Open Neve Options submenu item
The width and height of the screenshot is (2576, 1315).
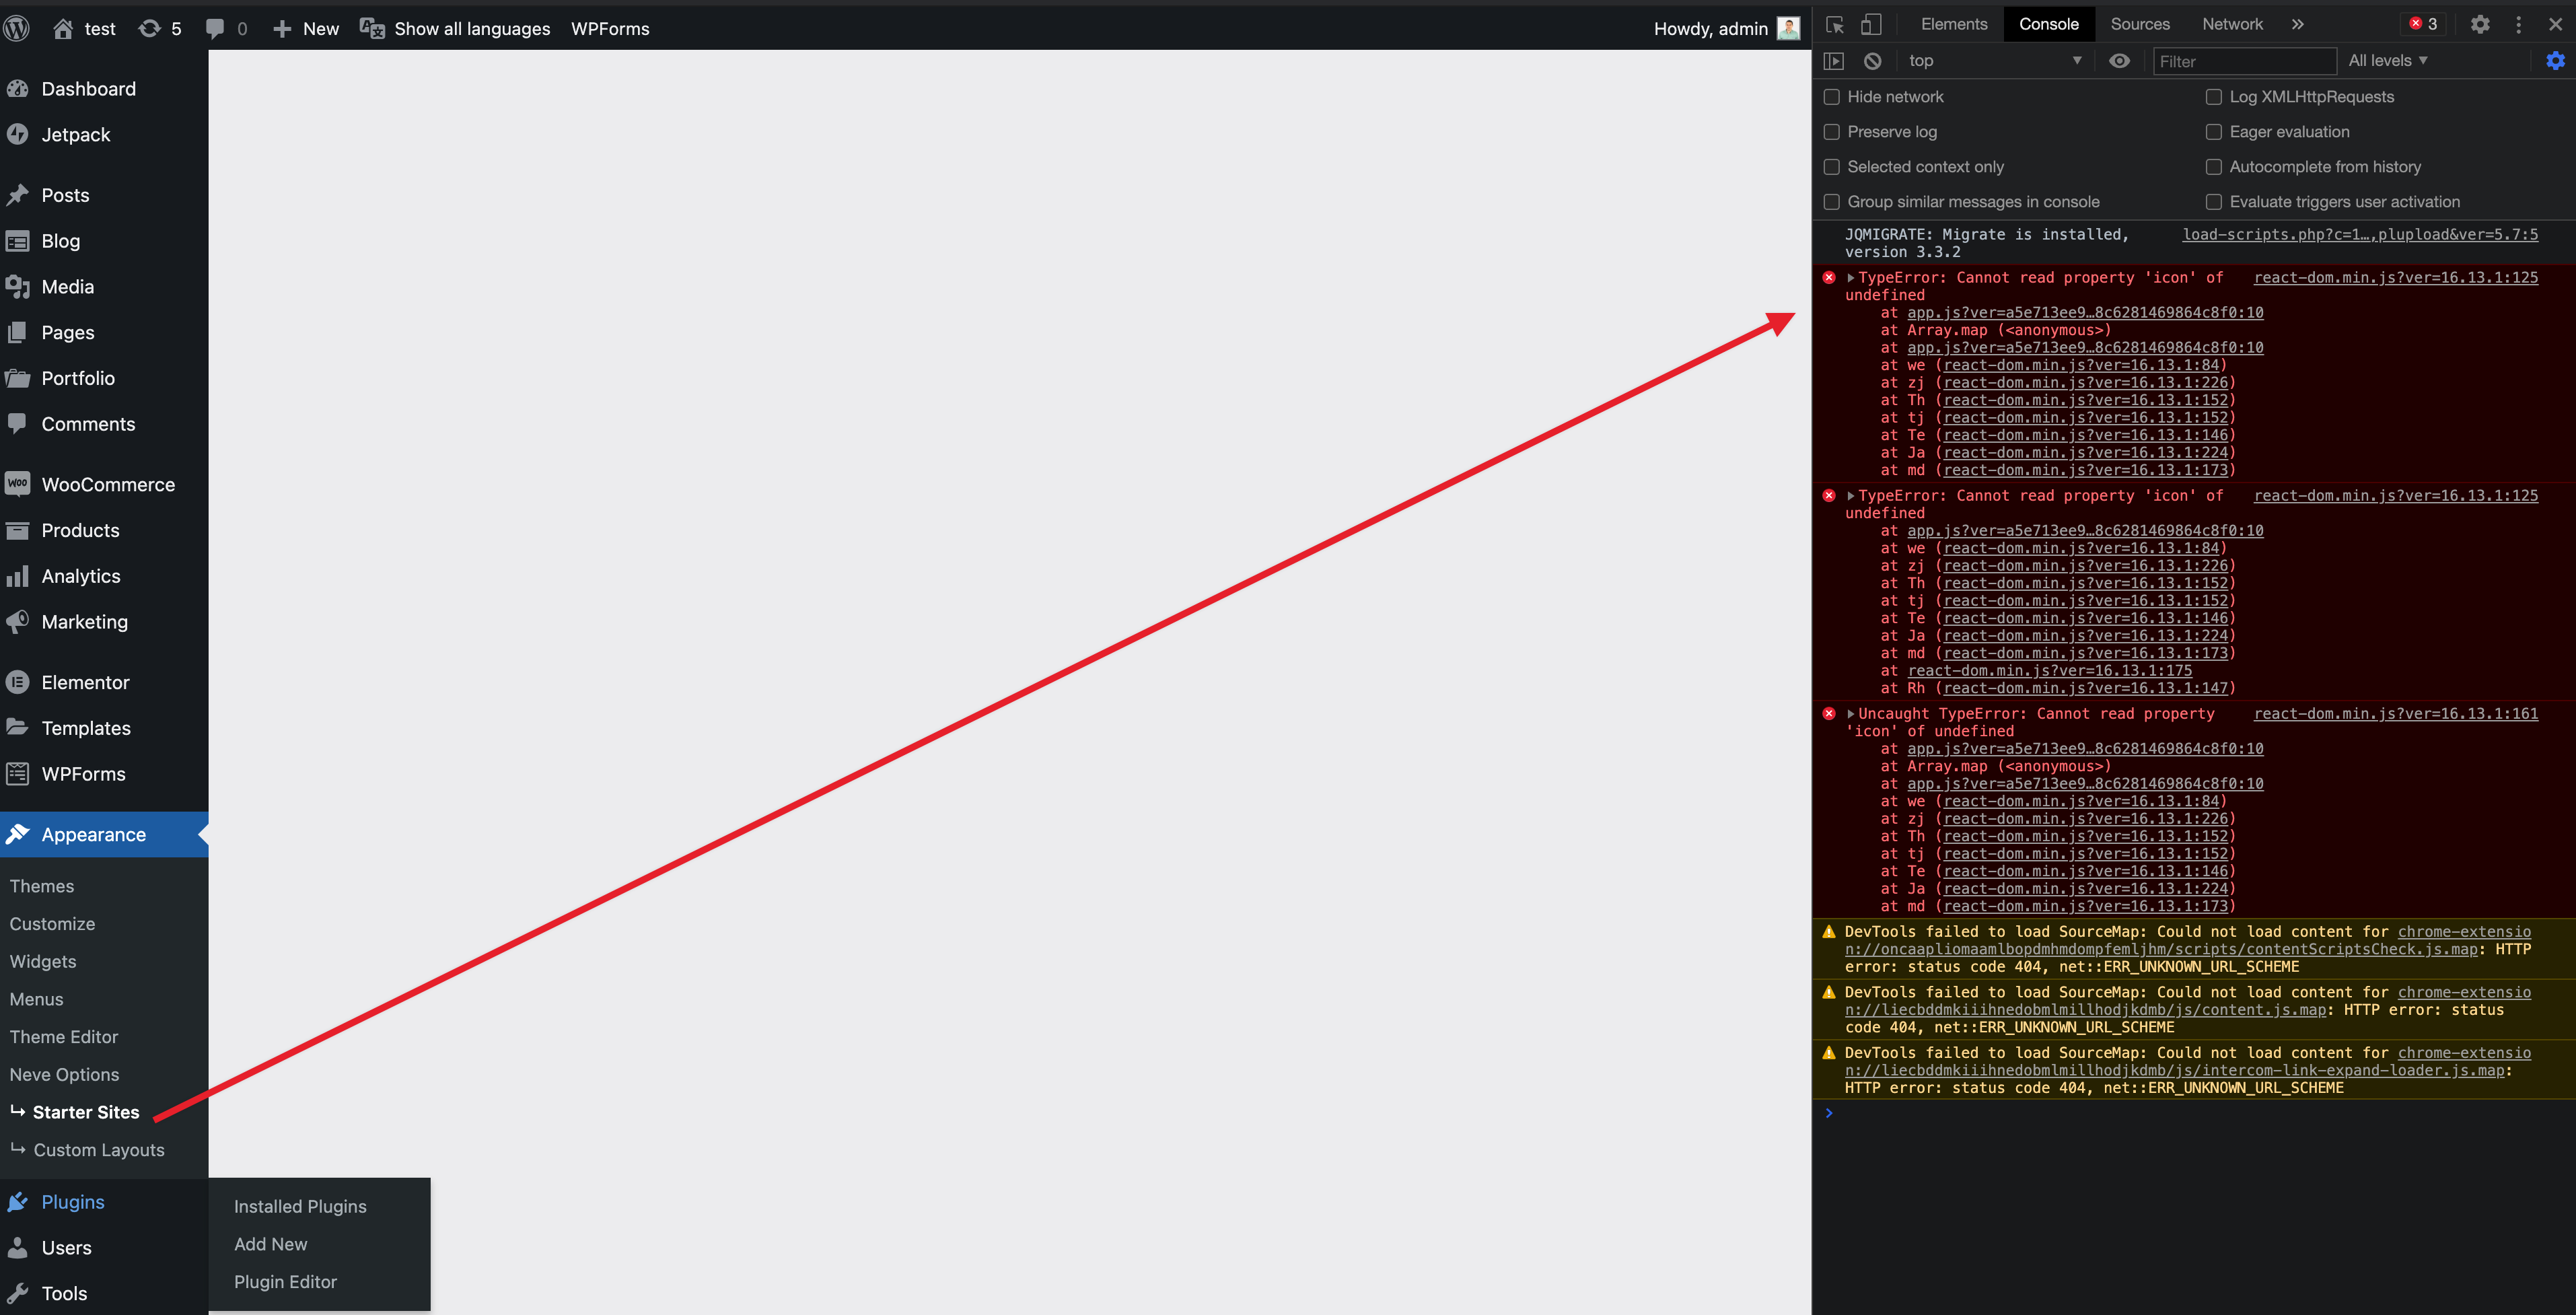pyautogui.click(x=64, y=1074)
